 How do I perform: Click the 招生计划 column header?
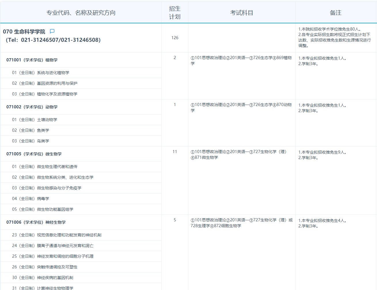175,13
